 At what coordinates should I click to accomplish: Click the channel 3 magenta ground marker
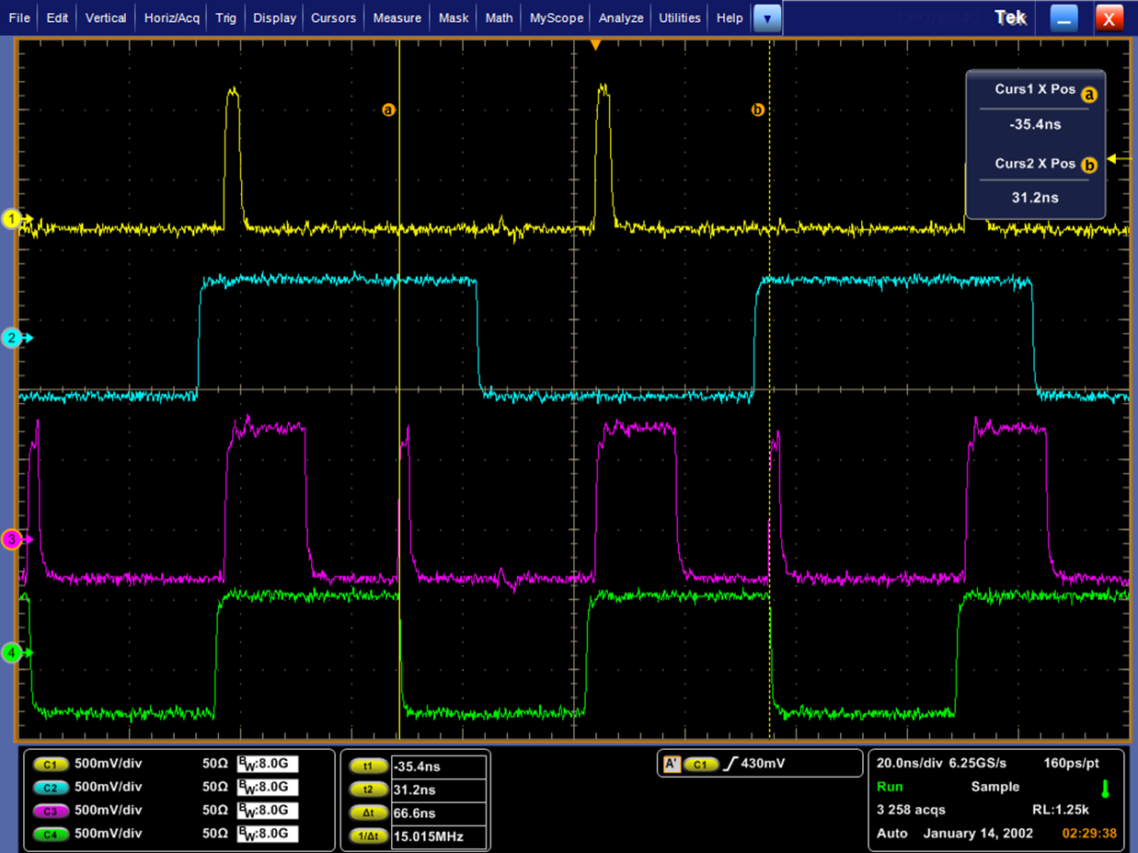tap(12, 539)
